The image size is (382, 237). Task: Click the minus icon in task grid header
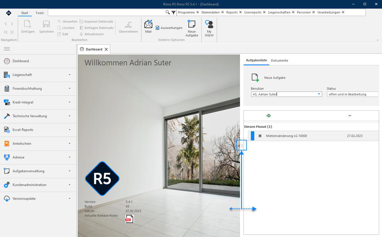coord(350,115)
